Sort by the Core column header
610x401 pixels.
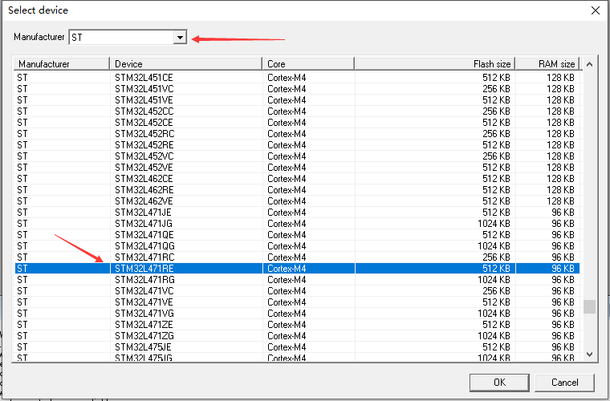coord(308,63)
